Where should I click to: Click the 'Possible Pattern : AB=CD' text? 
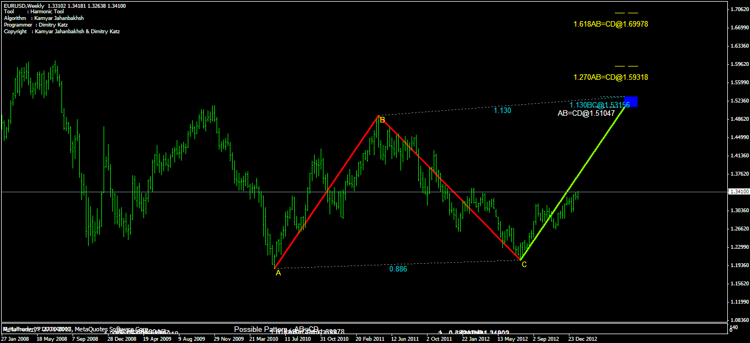[x=276, y=329]
